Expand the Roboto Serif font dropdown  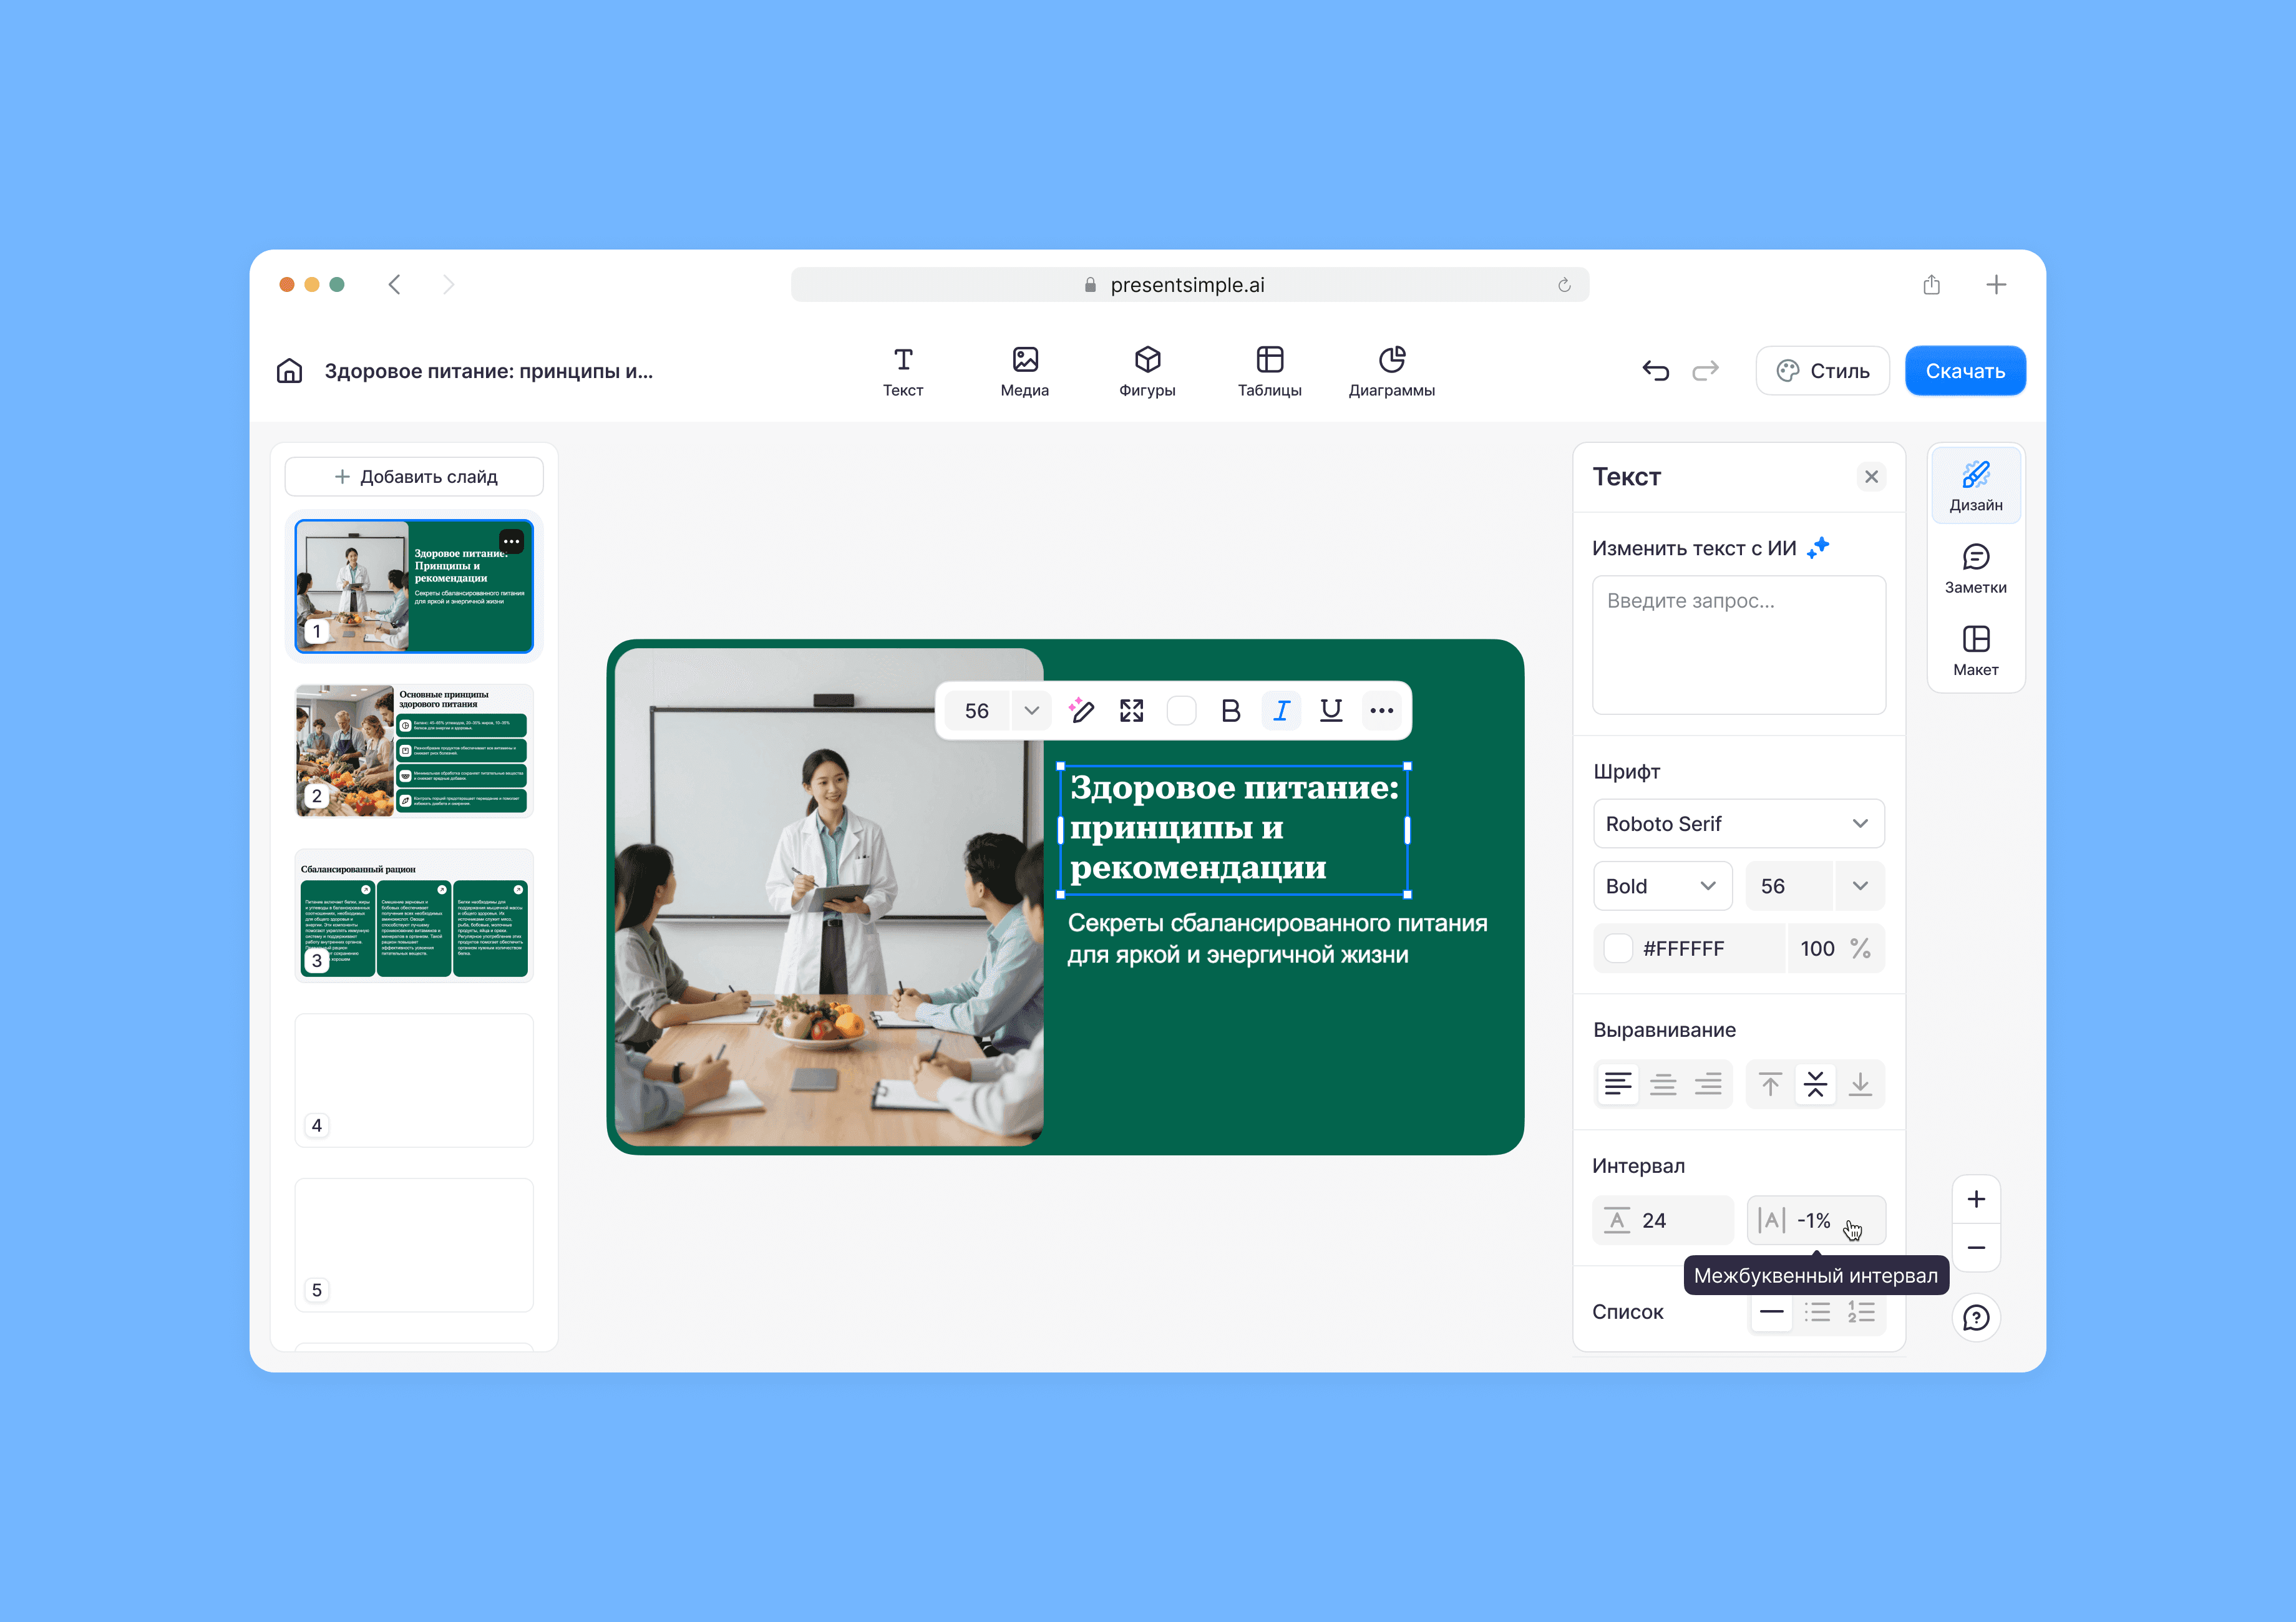[1738, 824]
